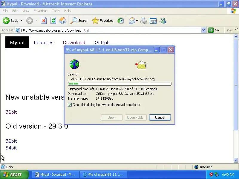This screenshot has height=179, width=239.
Task: Click the network tray icon
Action: 217,175
